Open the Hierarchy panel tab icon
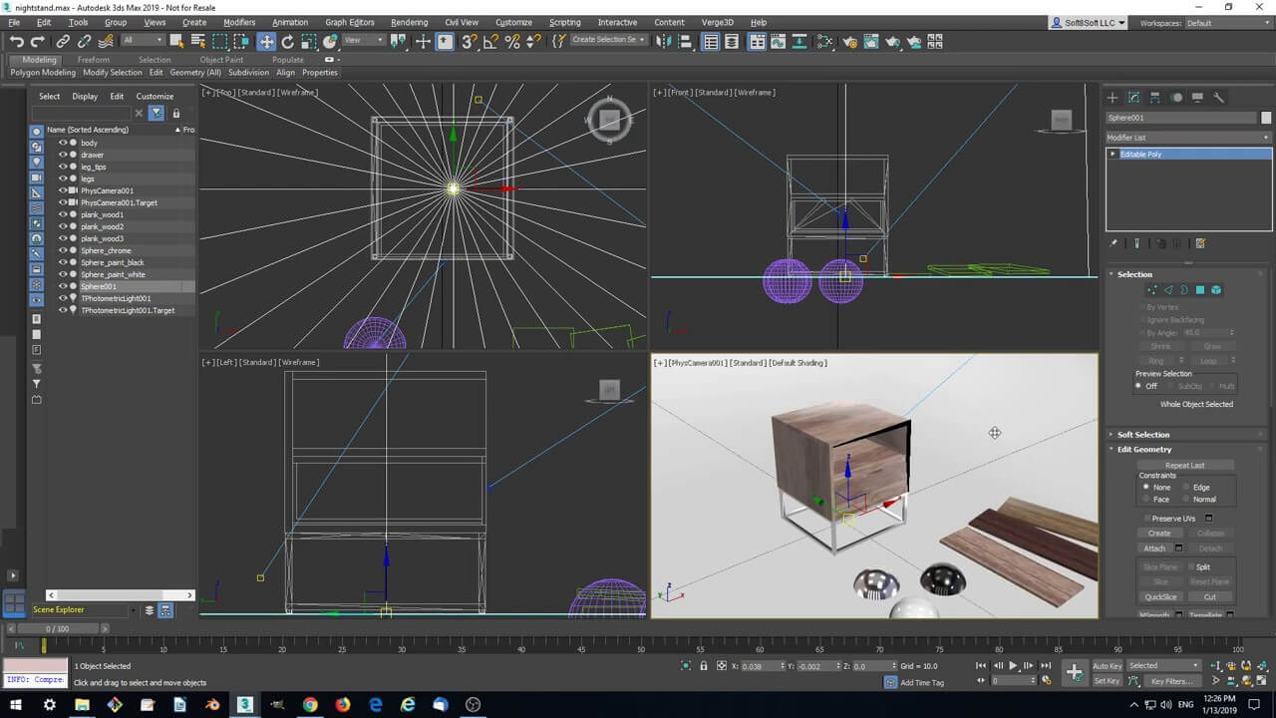1276x718 pixels. [x=1155, y=97]
